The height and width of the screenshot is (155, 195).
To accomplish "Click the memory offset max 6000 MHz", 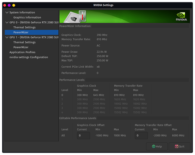I will pos(178,135).
